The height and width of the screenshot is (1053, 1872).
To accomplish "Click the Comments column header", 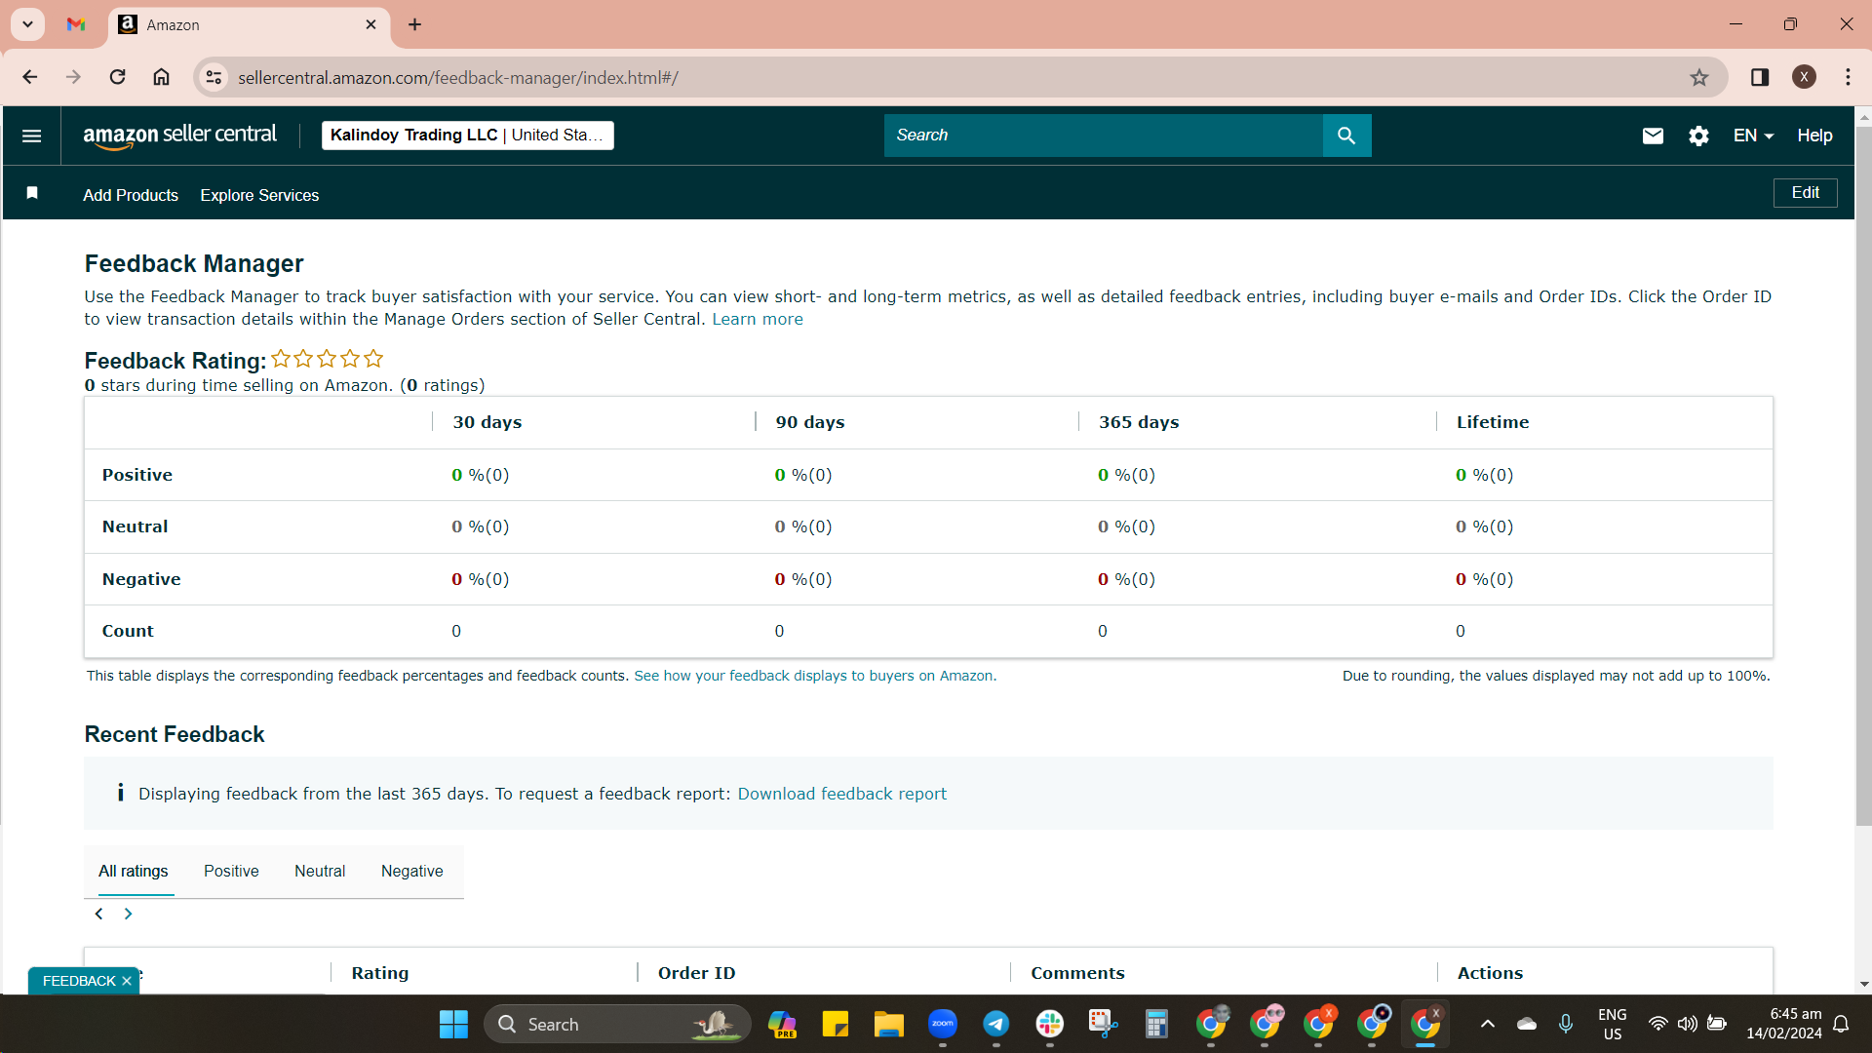I will click(x=1077, y=973).
